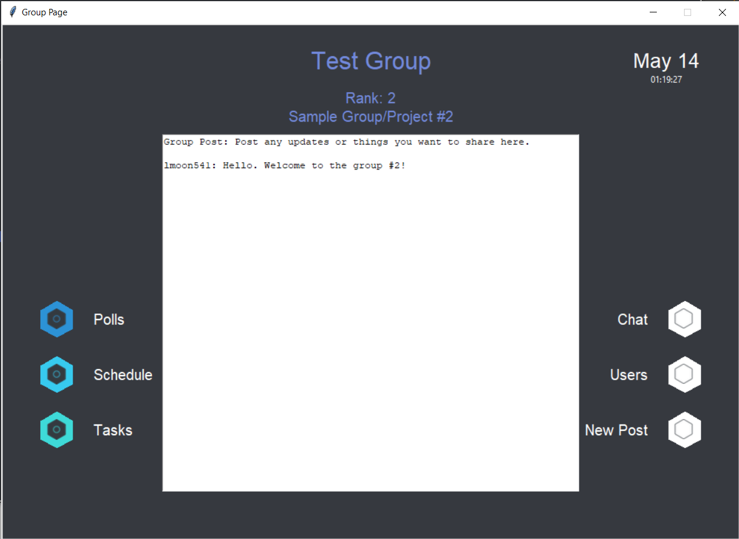This screenshot has height=539, width=739.
Task: Click "Sample Group/Project #2" description
Action: point(371,117)
